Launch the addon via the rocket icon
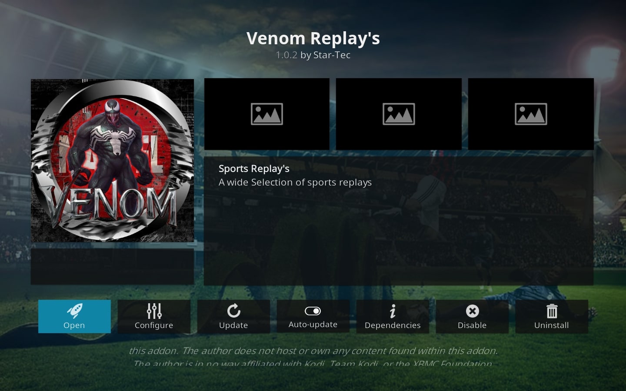The height and width of the screenshot is (391, 626). (x=75, y=311)
